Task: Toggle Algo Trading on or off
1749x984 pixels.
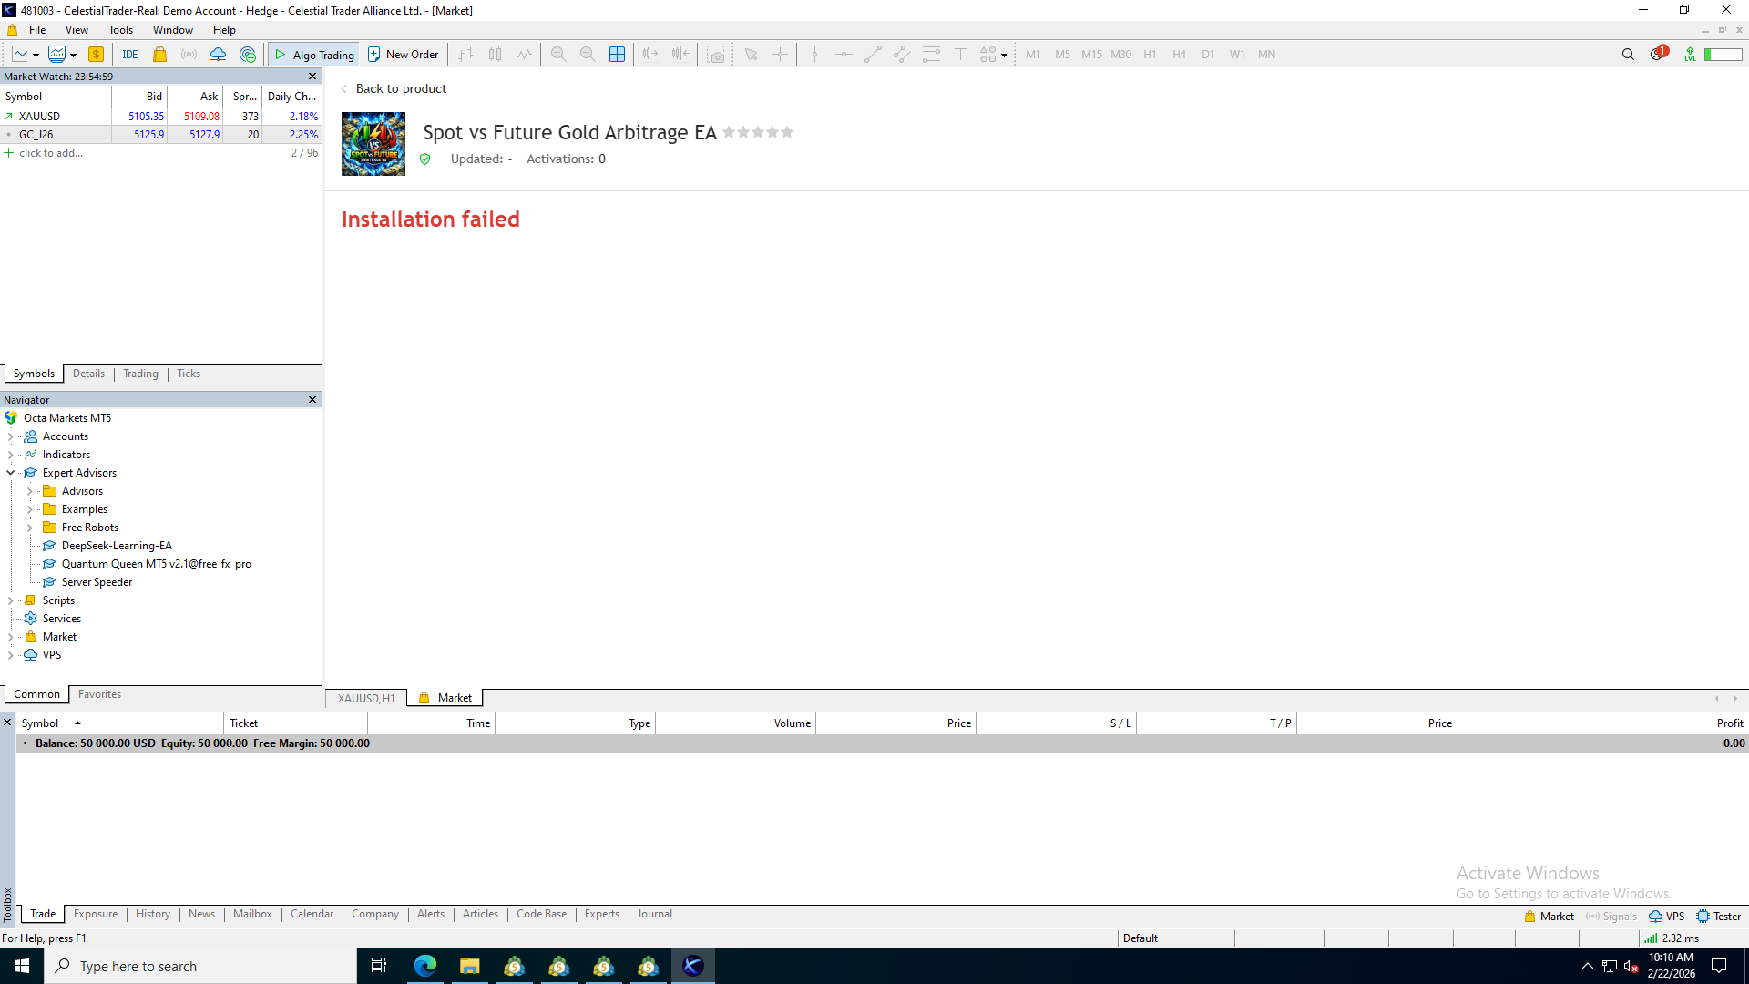Action: pyautogui.click(x=314, y=55)
